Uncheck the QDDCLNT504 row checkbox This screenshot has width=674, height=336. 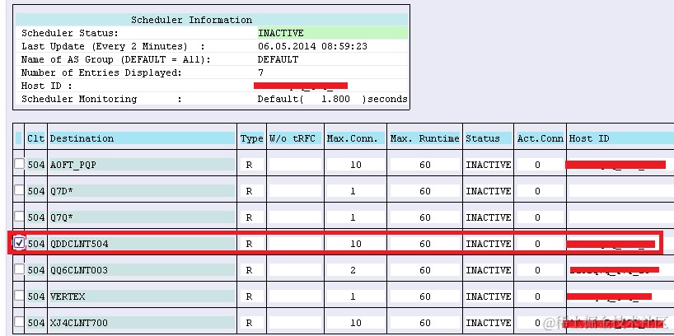tap(19, 243)
